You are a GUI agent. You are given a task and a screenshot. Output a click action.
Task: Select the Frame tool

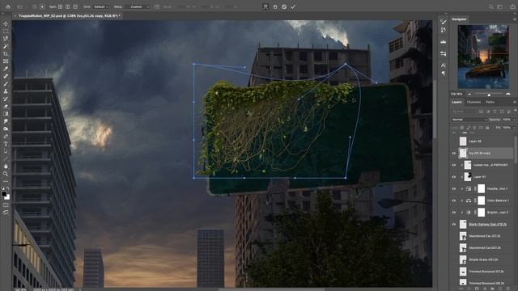click(x=6, y=61)
